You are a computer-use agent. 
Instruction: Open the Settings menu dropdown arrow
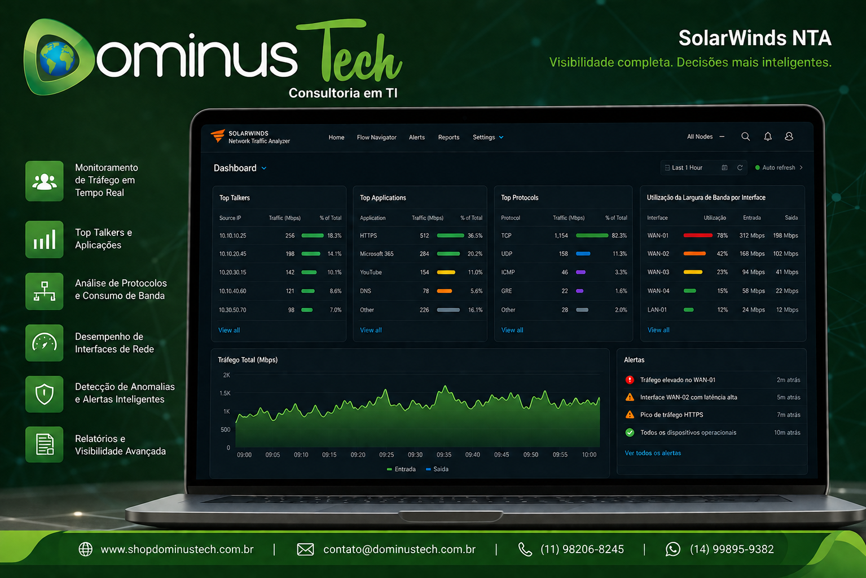(x=501, y=137)
